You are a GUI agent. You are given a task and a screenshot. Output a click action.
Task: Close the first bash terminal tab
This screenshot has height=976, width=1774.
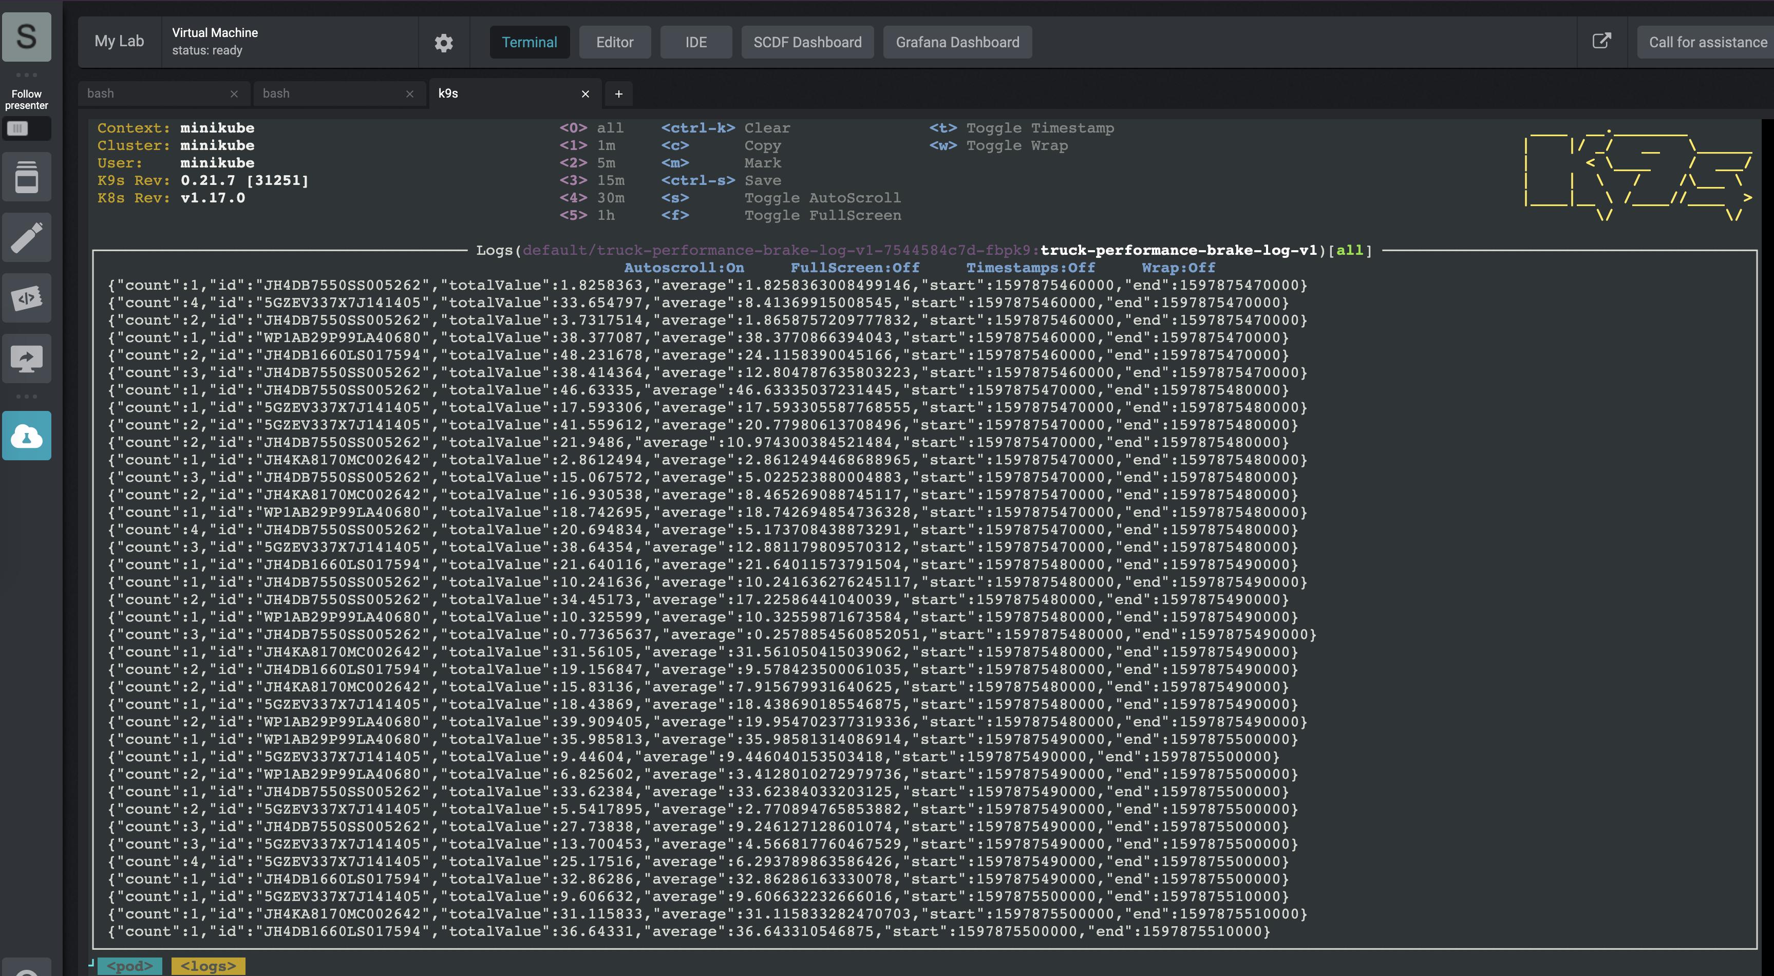(x=234, y=95)
